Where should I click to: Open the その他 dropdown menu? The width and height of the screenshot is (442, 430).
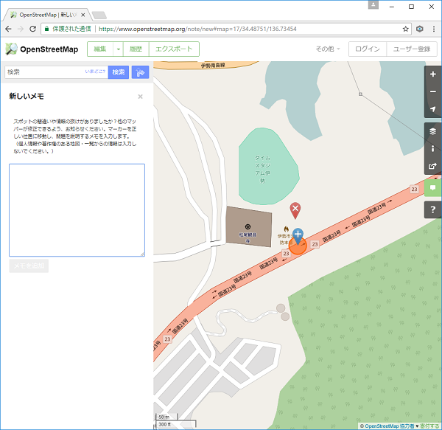pos(328,49)
